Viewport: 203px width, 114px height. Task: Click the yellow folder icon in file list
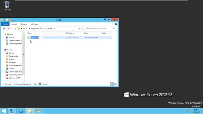[x=29, y=37]
